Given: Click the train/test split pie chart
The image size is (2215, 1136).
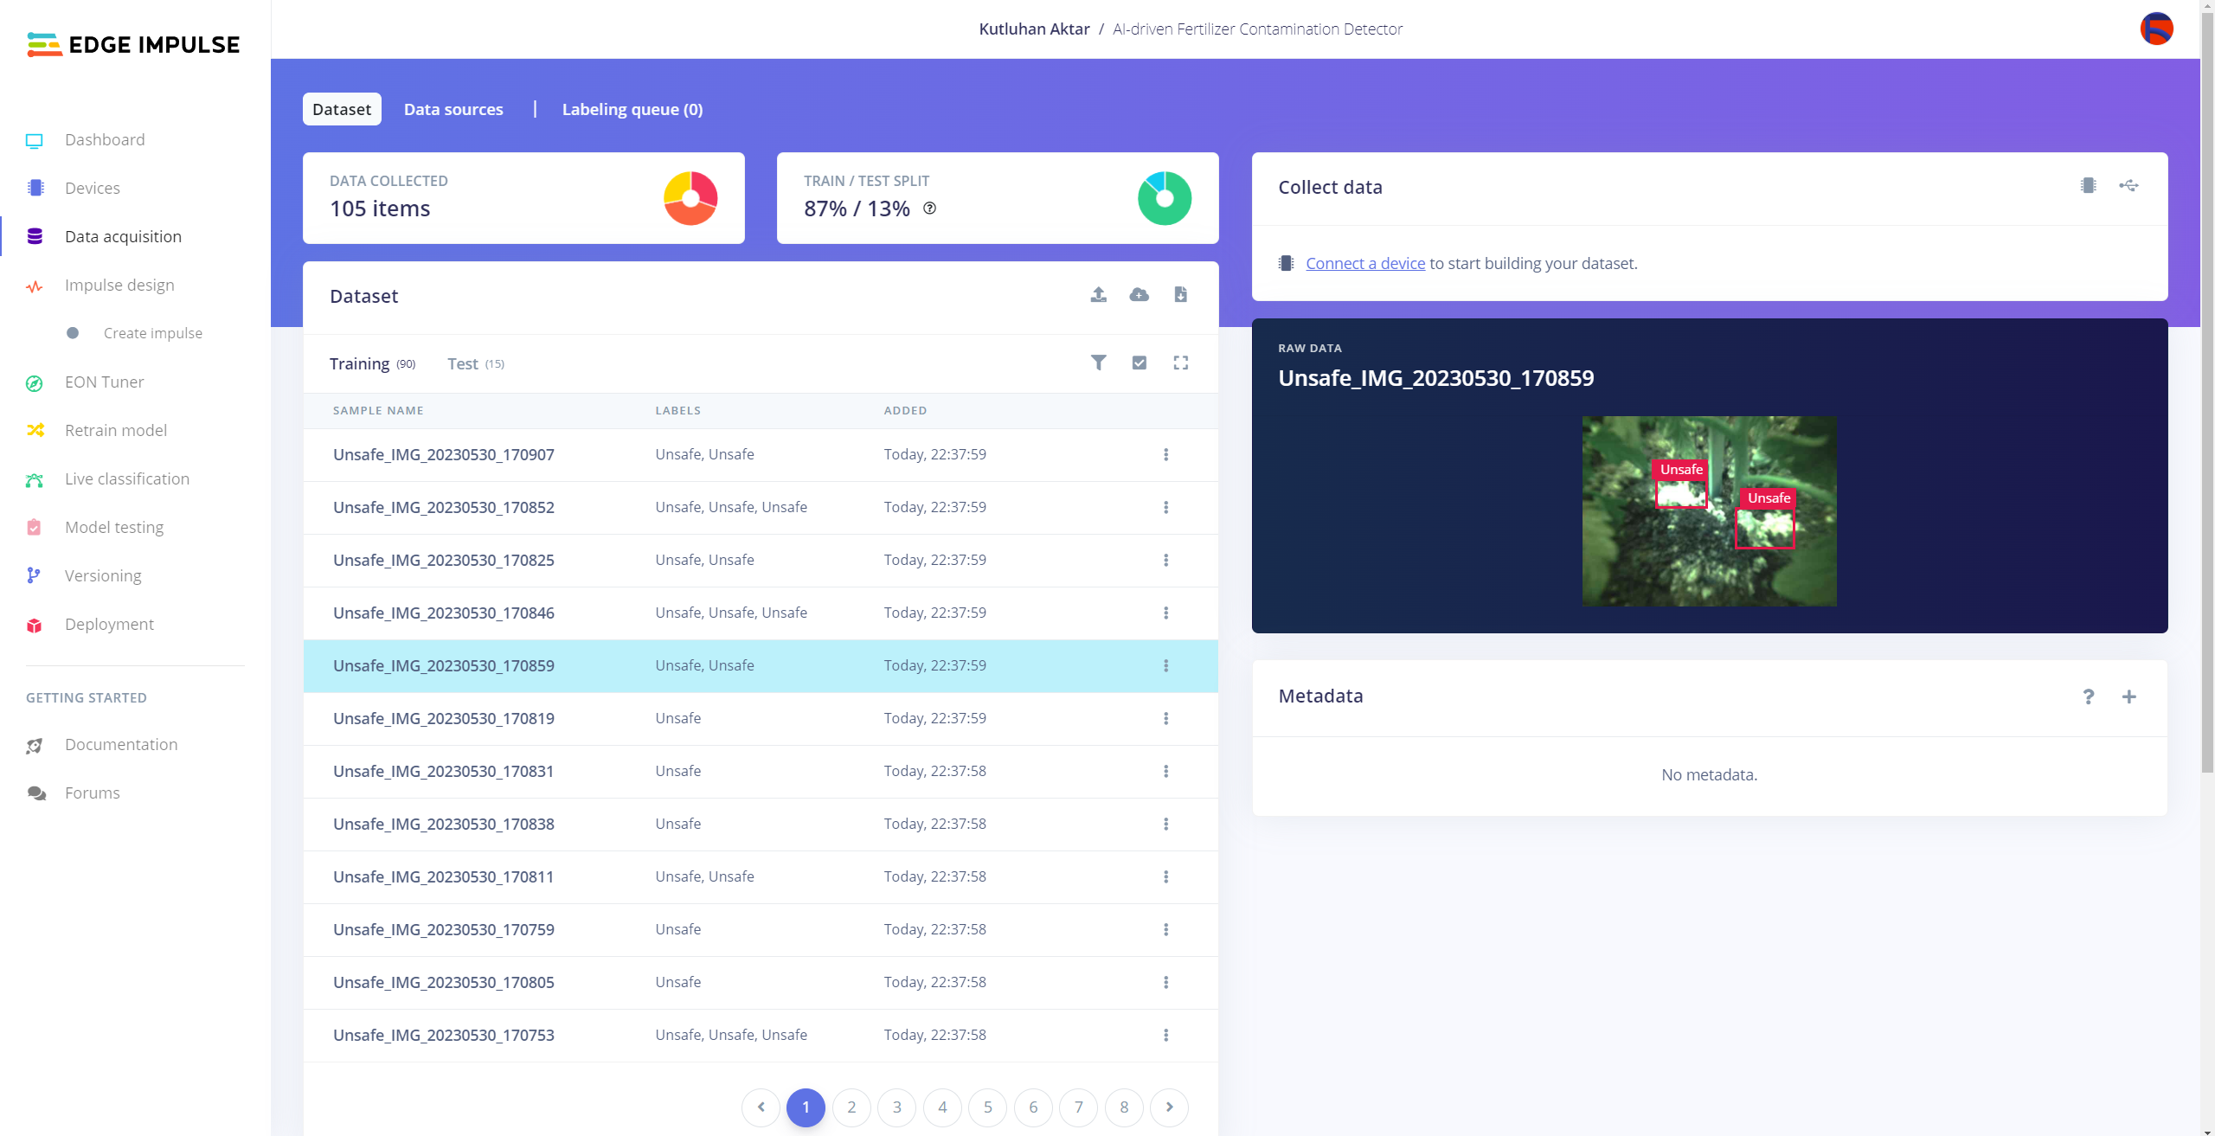Looking at the screenshot, I should point(1164,198).
